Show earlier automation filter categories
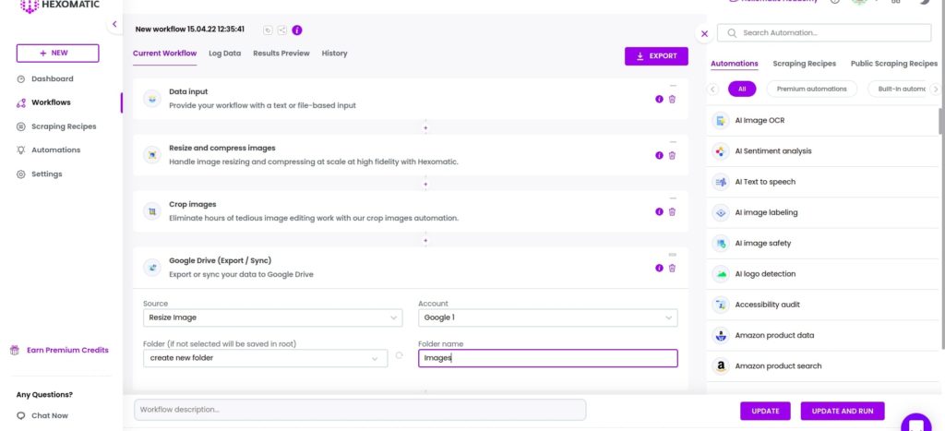The height and width of the screenshot is (431, 945). [712, 90]
